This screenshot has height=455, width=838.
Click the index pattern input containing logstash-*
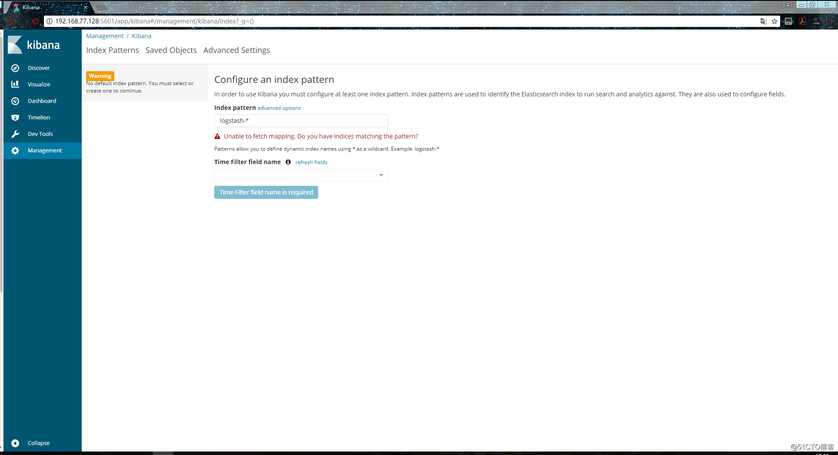pos(301,121)
